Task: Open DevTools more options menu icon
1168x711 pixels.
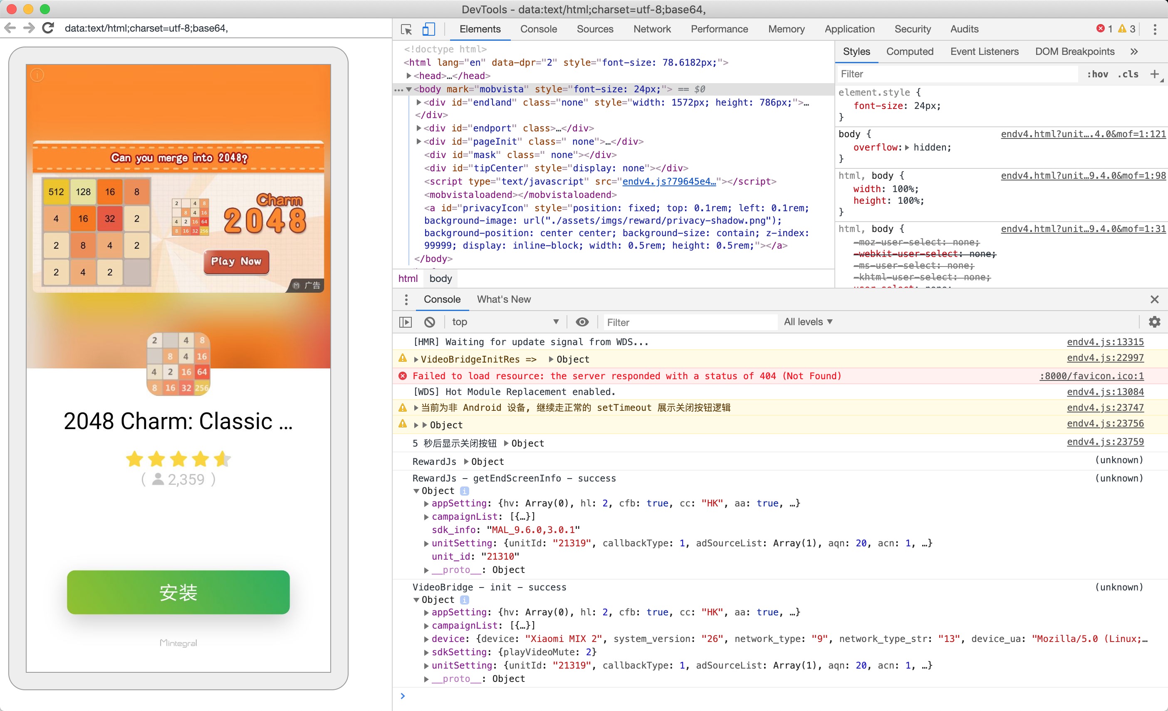Action: [1155, 30]
